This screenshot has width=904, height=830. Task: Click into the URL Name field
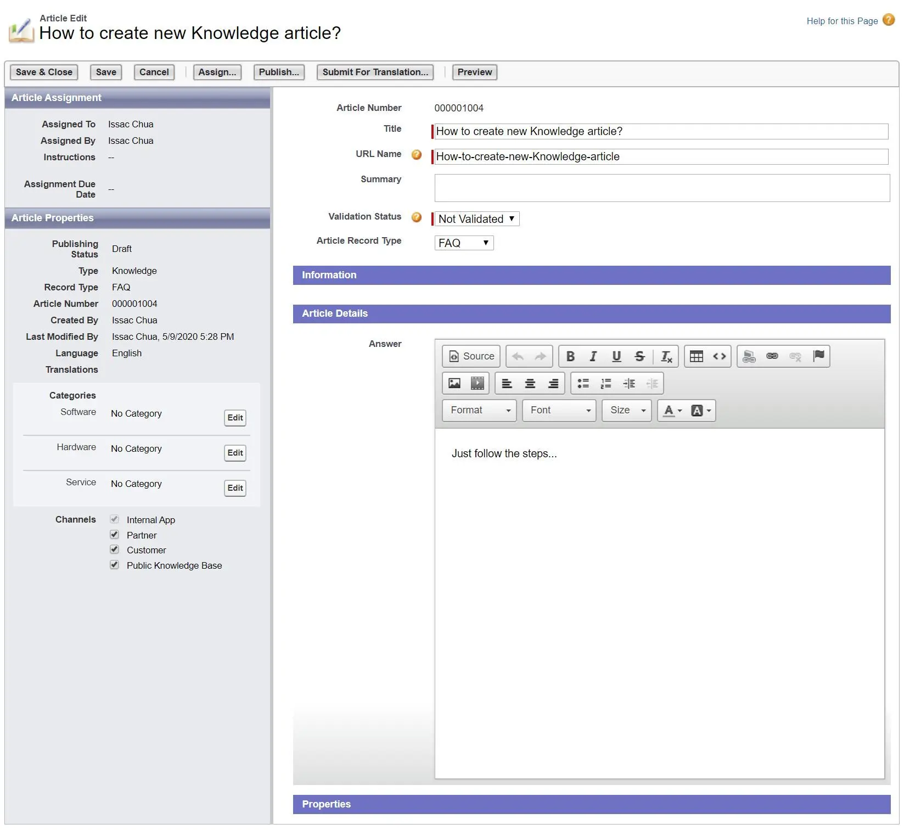661,157
